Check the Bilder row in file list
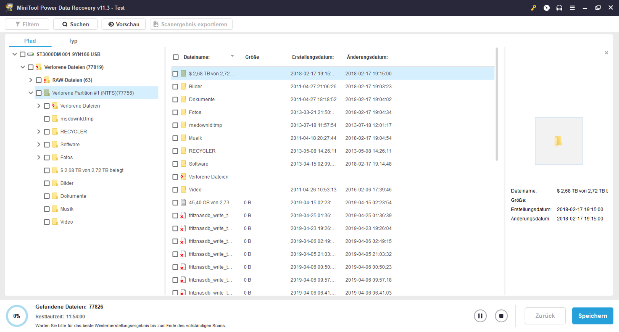 click(x=175, y=86)
